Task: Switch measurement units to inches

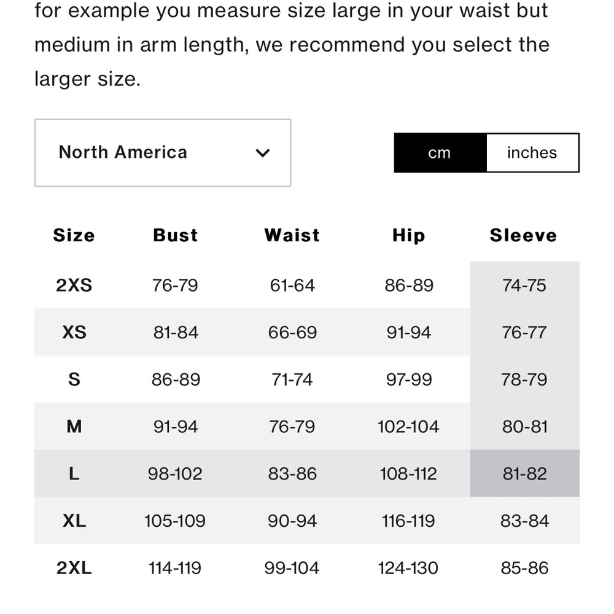Action: pos(532,153)
